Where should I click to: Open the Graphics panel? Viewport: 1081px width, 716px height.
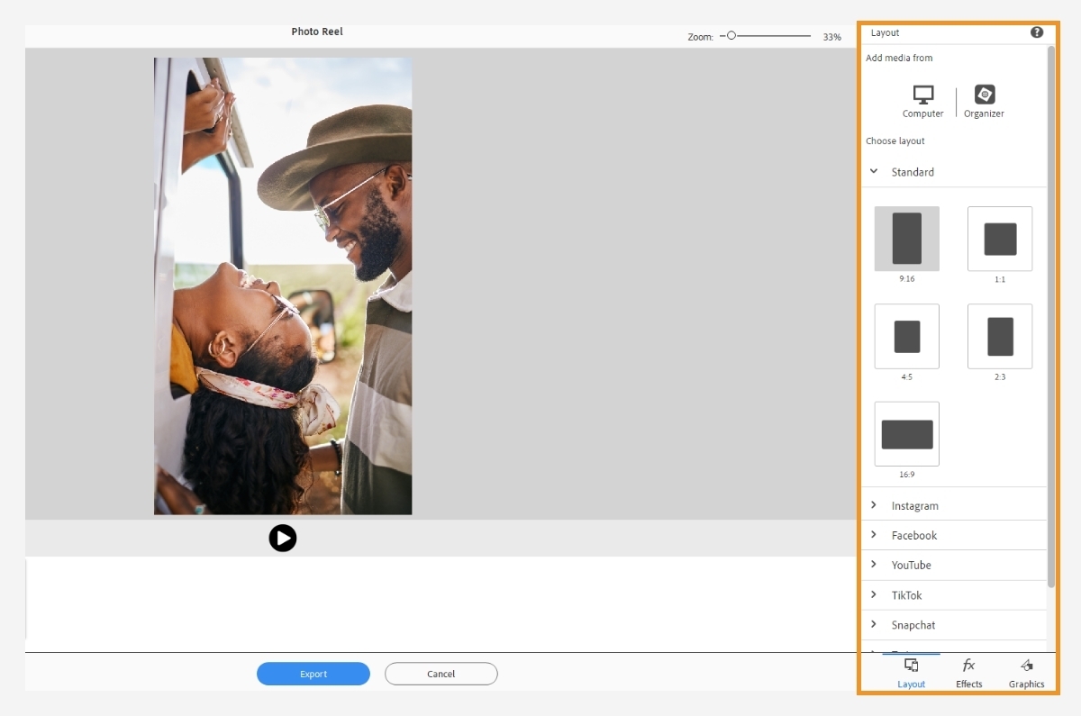click(x=1026, y=671)
